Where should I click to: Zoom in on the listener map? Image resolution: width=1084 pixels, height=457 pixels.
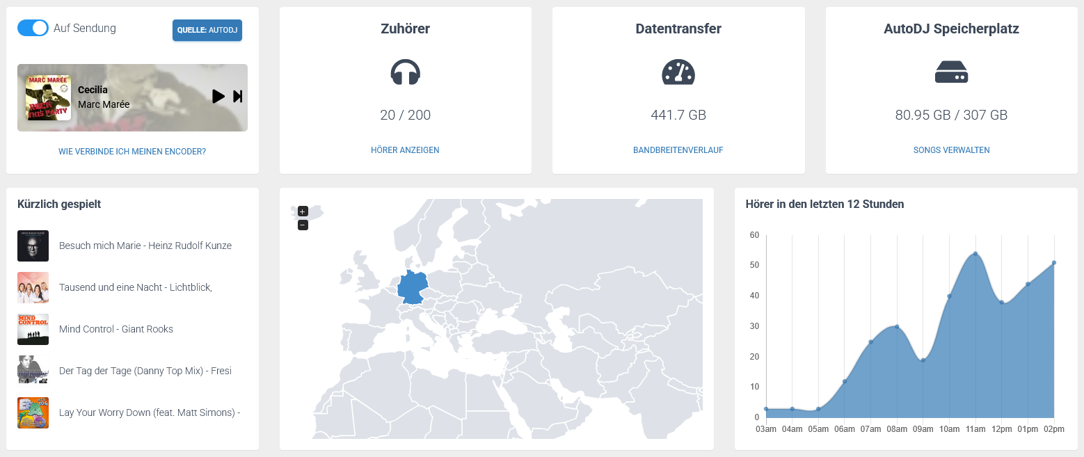(303, 211)
